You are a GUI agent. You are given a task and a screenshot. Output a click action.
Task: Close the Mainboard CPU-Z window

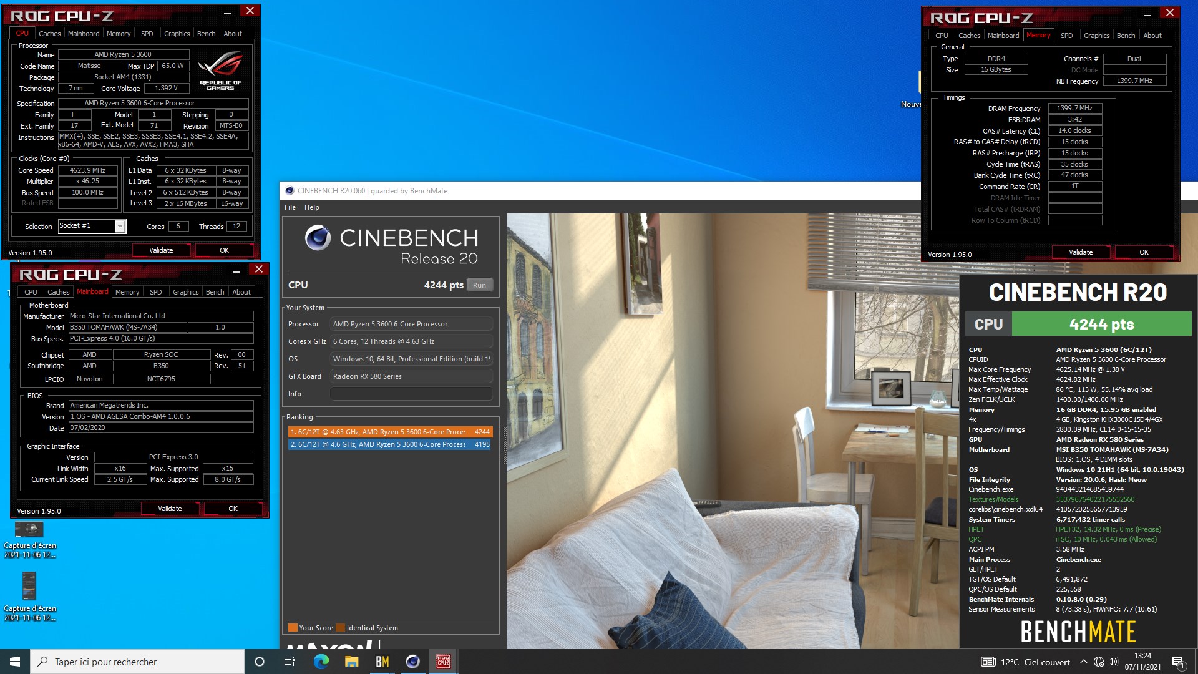point(258,269)
